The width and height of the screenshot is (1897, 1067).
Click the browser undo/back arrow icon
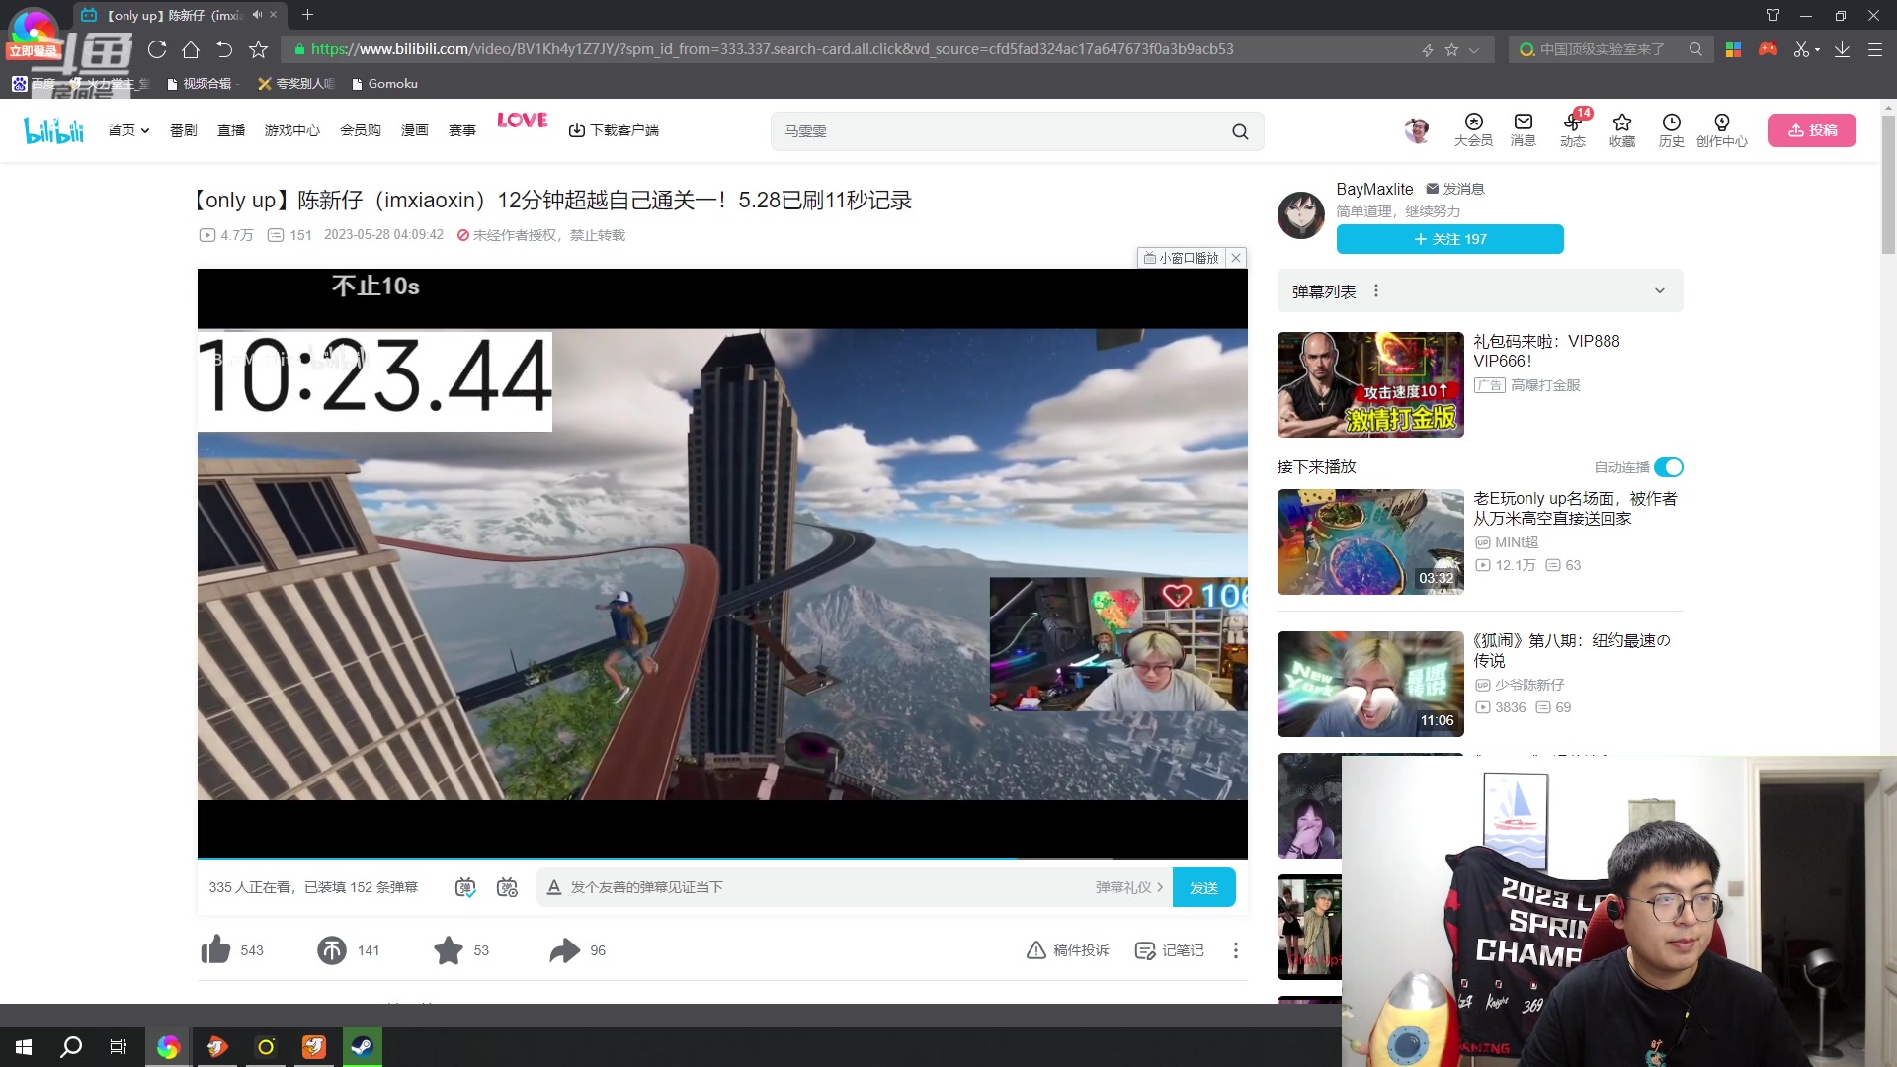224,49
